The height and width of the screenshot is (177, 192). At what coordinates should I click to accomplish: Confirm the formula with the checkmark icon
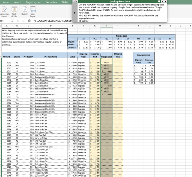pyautogui.click(x=23, y=21)
